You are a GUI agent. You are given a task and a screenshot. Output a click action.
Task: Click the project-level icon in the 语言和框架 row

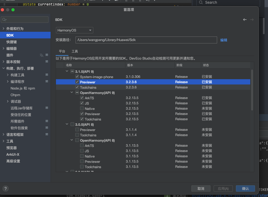(x=47, y=134)
